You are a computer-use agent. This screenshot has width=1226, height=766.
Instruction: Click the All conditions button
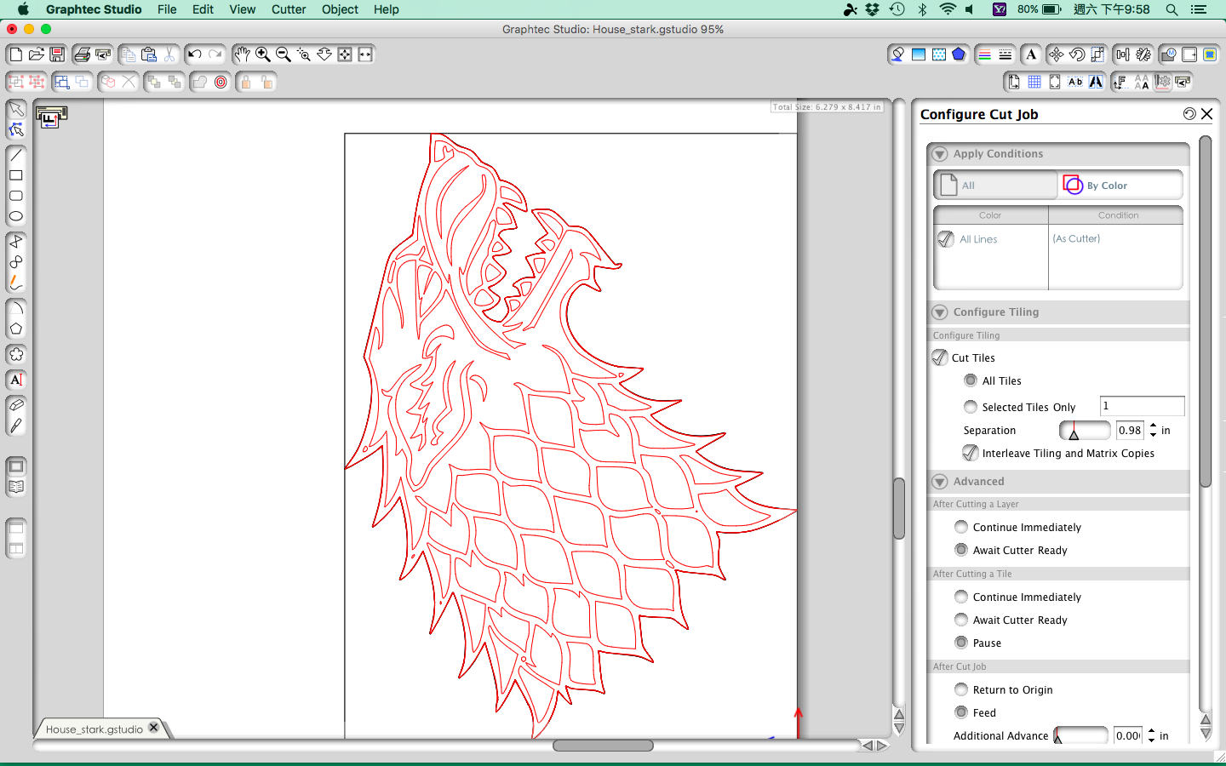996,185
